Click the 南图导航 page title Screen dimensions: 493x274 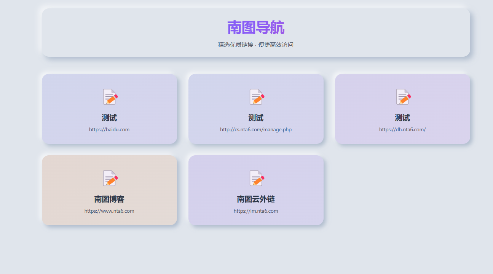[256, 27]
